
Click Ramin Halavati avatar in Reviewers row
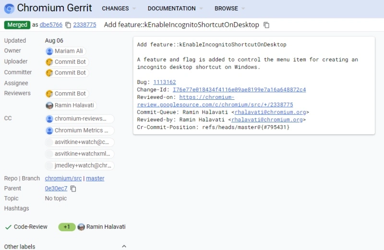click(49, 106)
